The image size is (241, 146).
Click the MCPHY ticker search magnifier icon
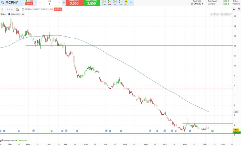[3, 3]
